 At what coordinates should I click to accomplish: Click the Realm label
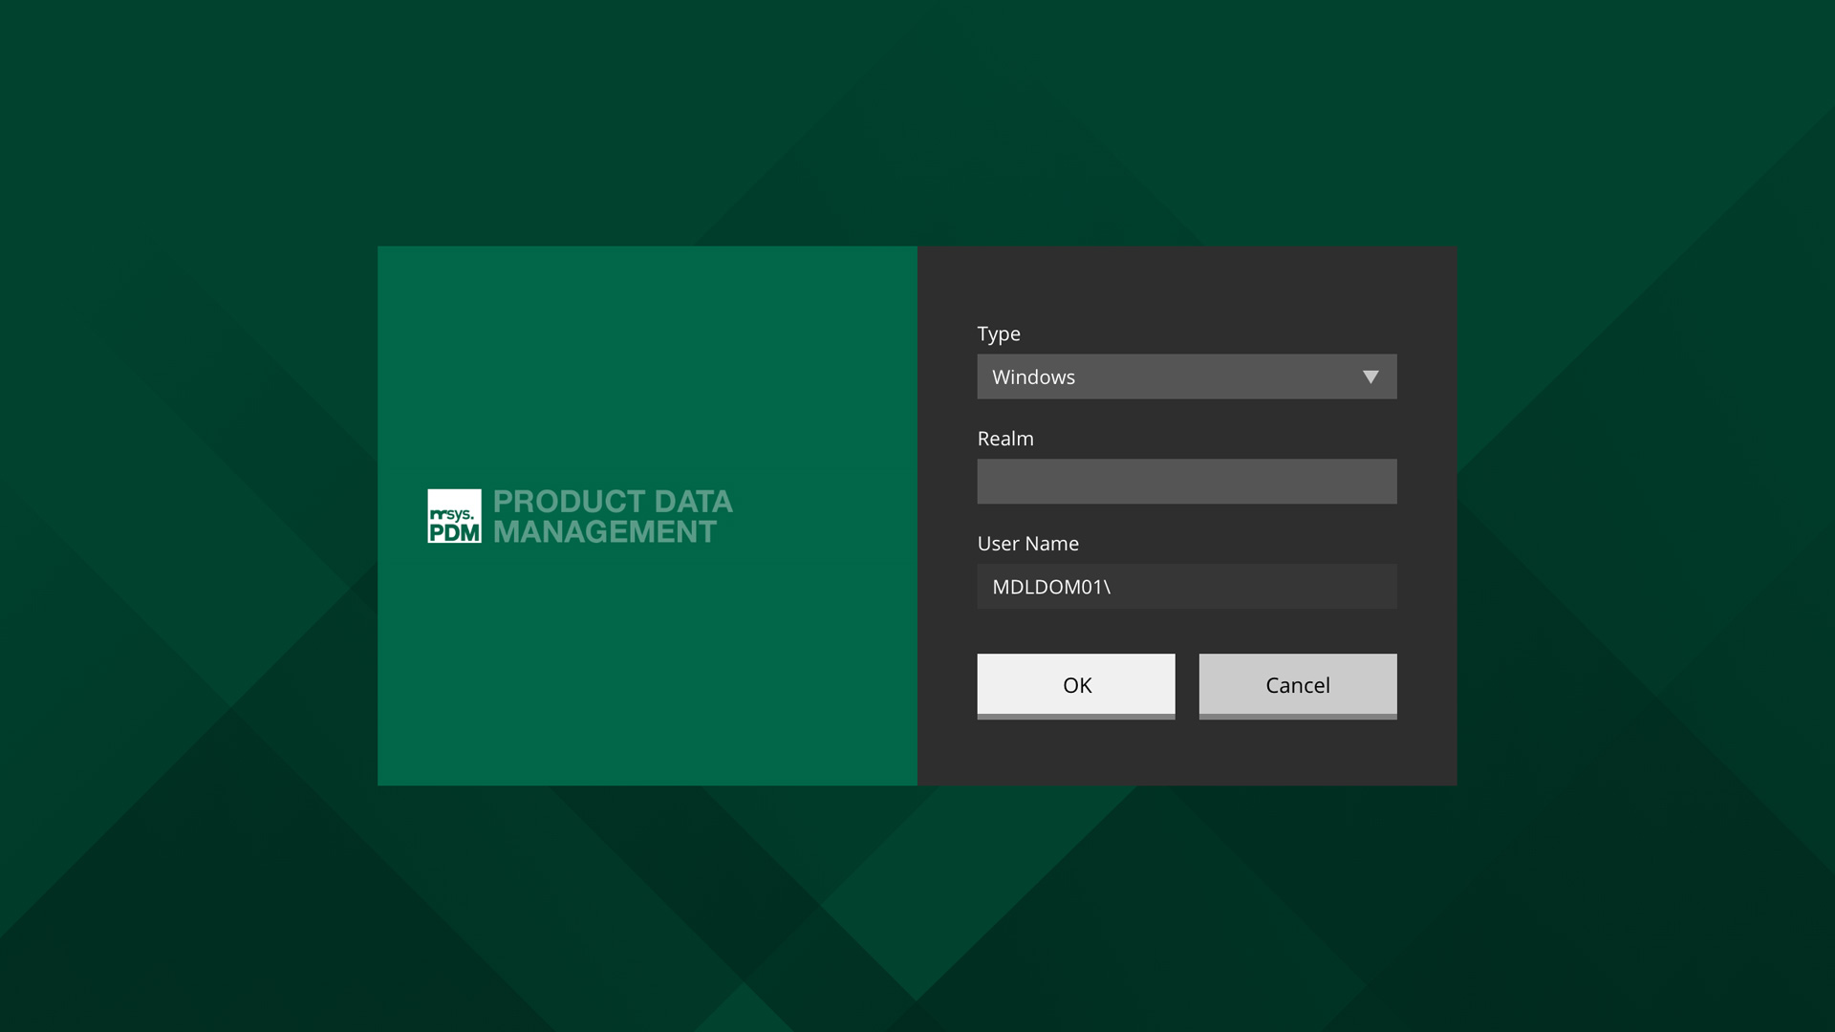(x=1004, y=439)
